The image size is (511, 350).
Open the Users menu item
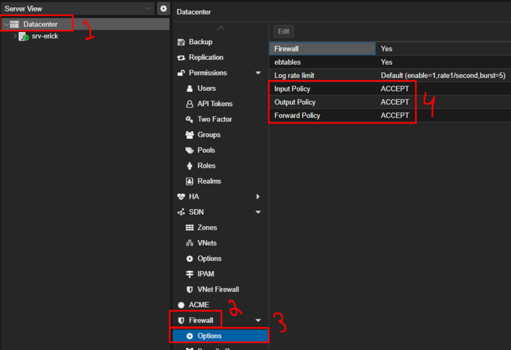220,88
